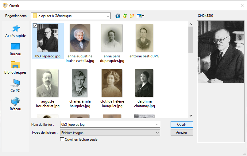This screenshot has height=156, width=247.
Task: Click the clotilde hélène bauquier.jpg name label
Action: [x=112, y=103]
